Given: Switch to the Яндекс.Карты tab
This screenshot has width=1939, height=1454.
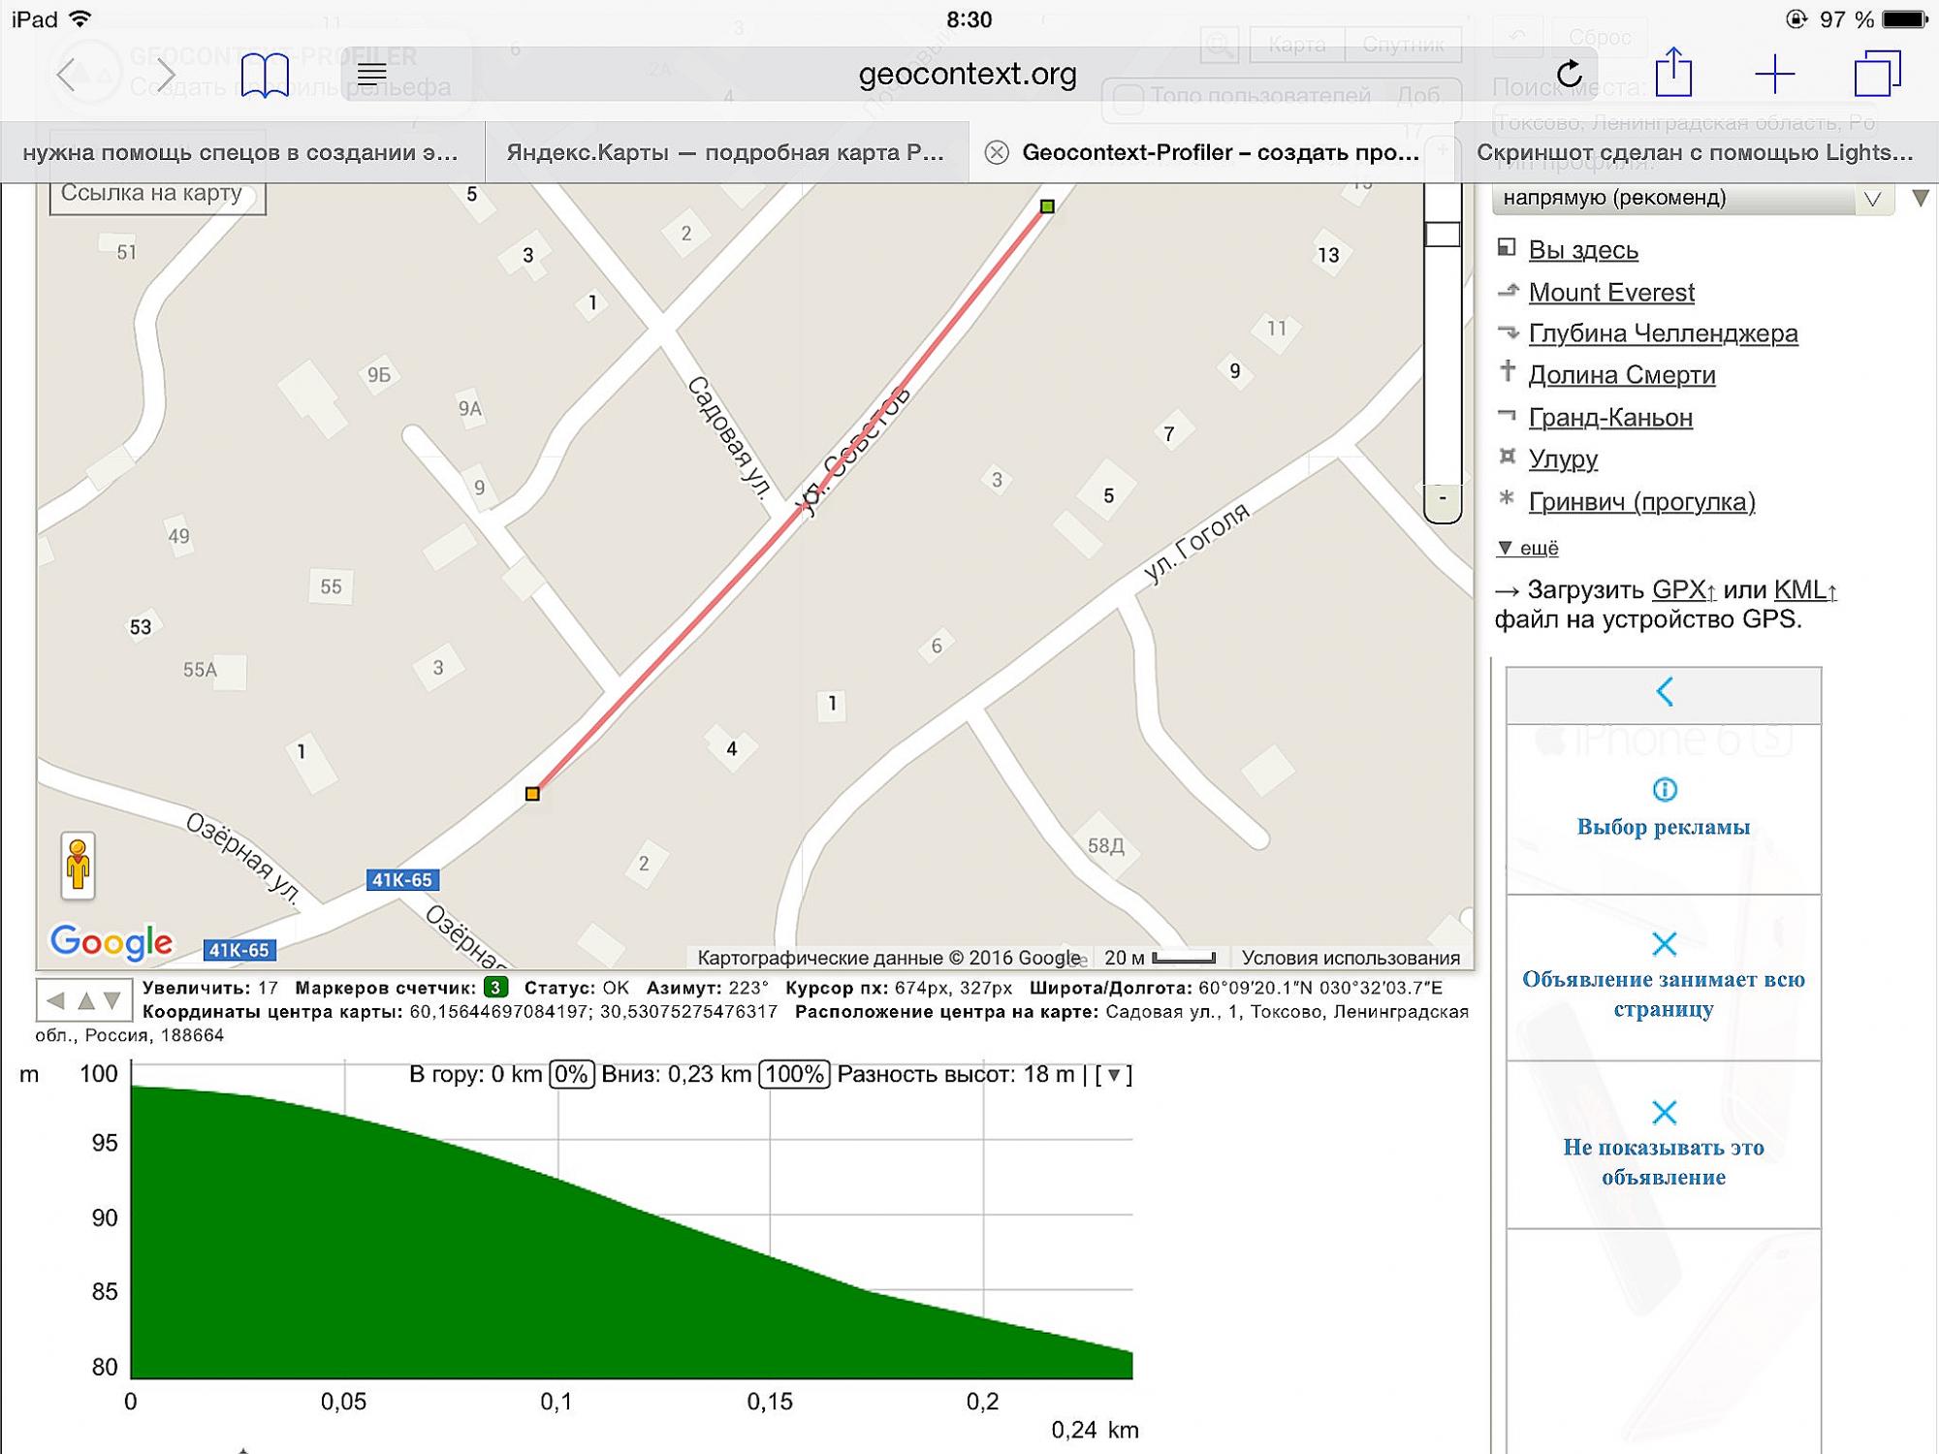Looking at the screenshot, I should pos(725,152).
